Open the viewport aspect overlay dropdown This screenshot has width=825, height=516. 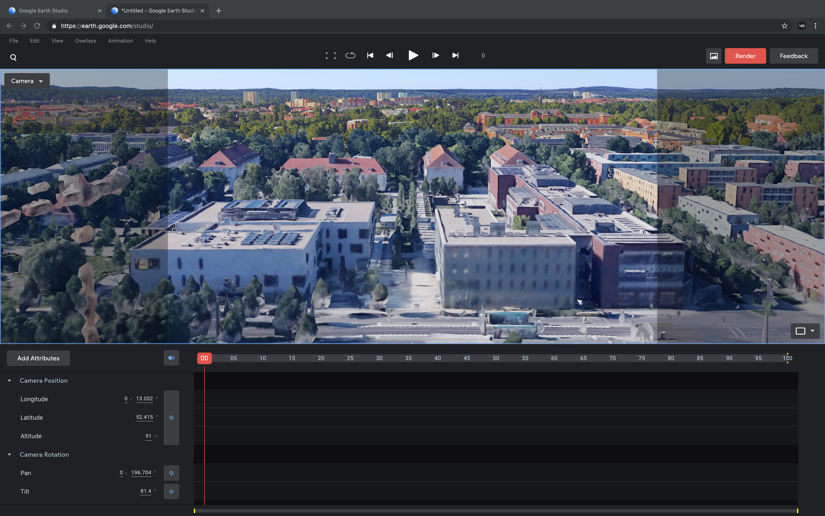[805, 331]
